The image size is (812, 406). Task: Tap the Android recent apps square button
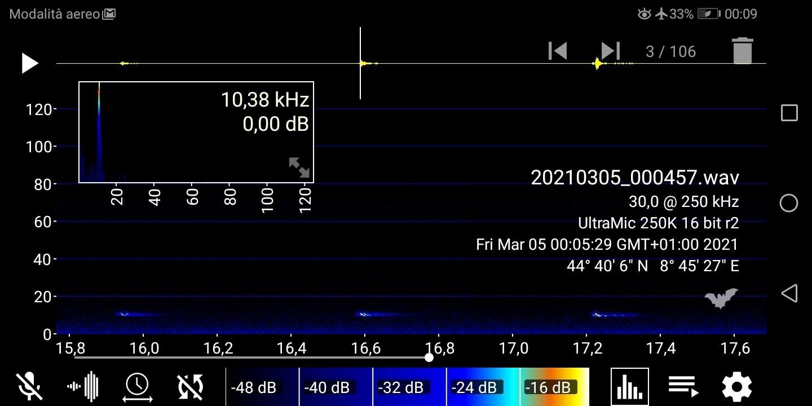tap(789, 113)
